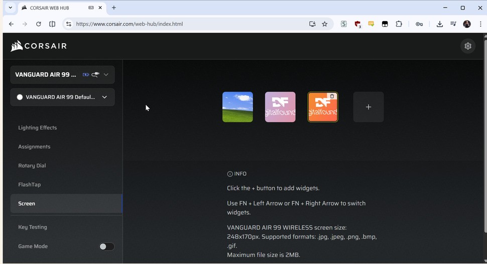The height and width of the screenshot is (264, 487).
Task: Select the FlashTap menu item
Action: (30, 184)
